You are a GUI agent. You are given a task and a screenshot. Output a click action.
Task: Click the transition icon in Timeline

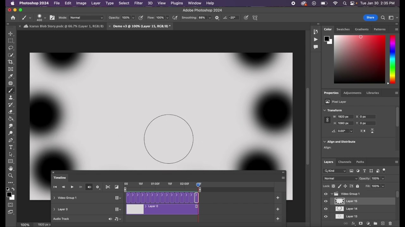116,187
